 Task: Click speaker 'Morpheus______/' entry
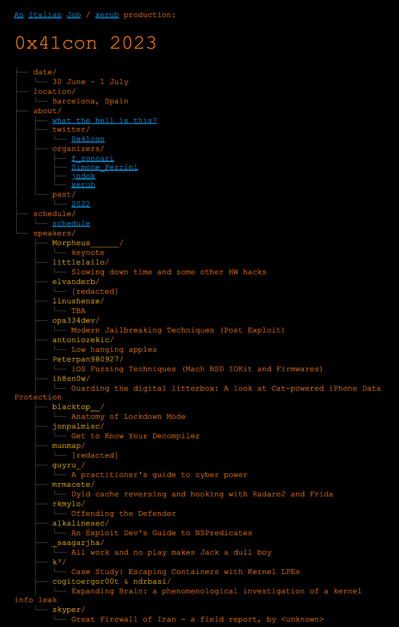88,243
